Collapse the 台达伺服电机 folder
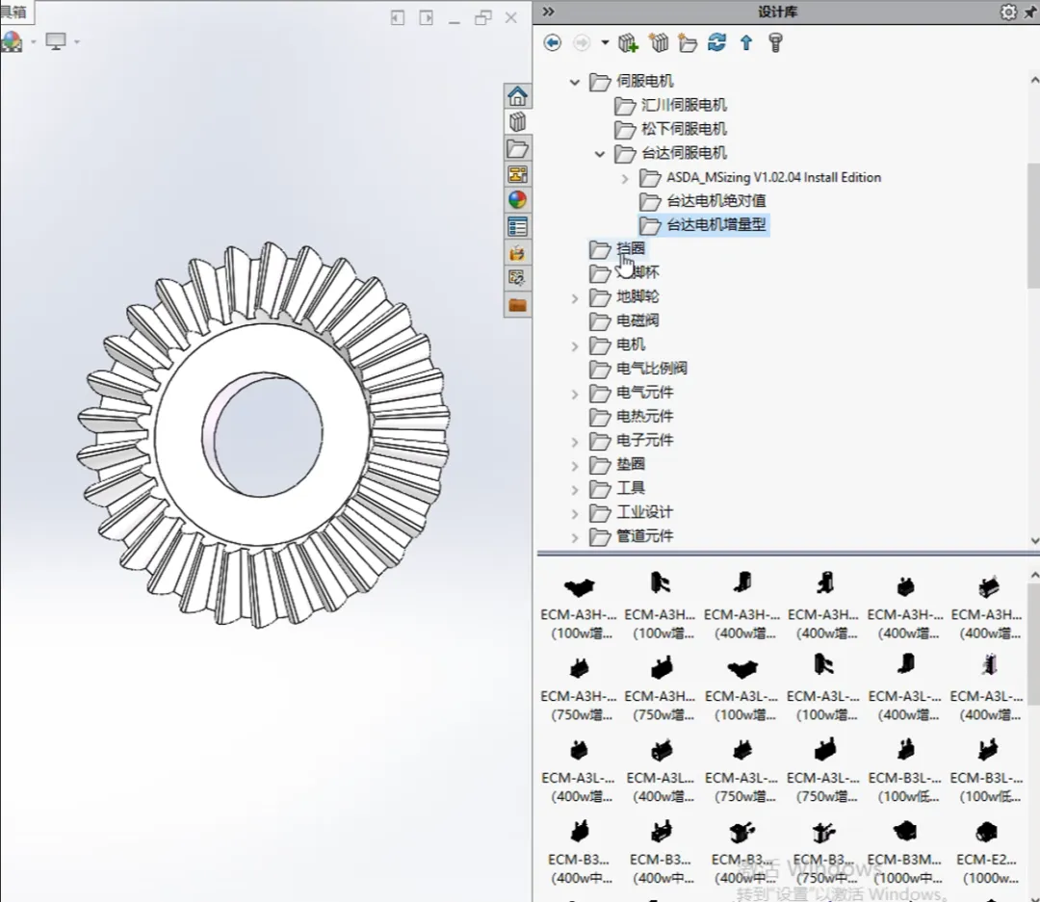Image resolution: width=1040 pixels, height=902 pixels. click(x=600, y=154)
